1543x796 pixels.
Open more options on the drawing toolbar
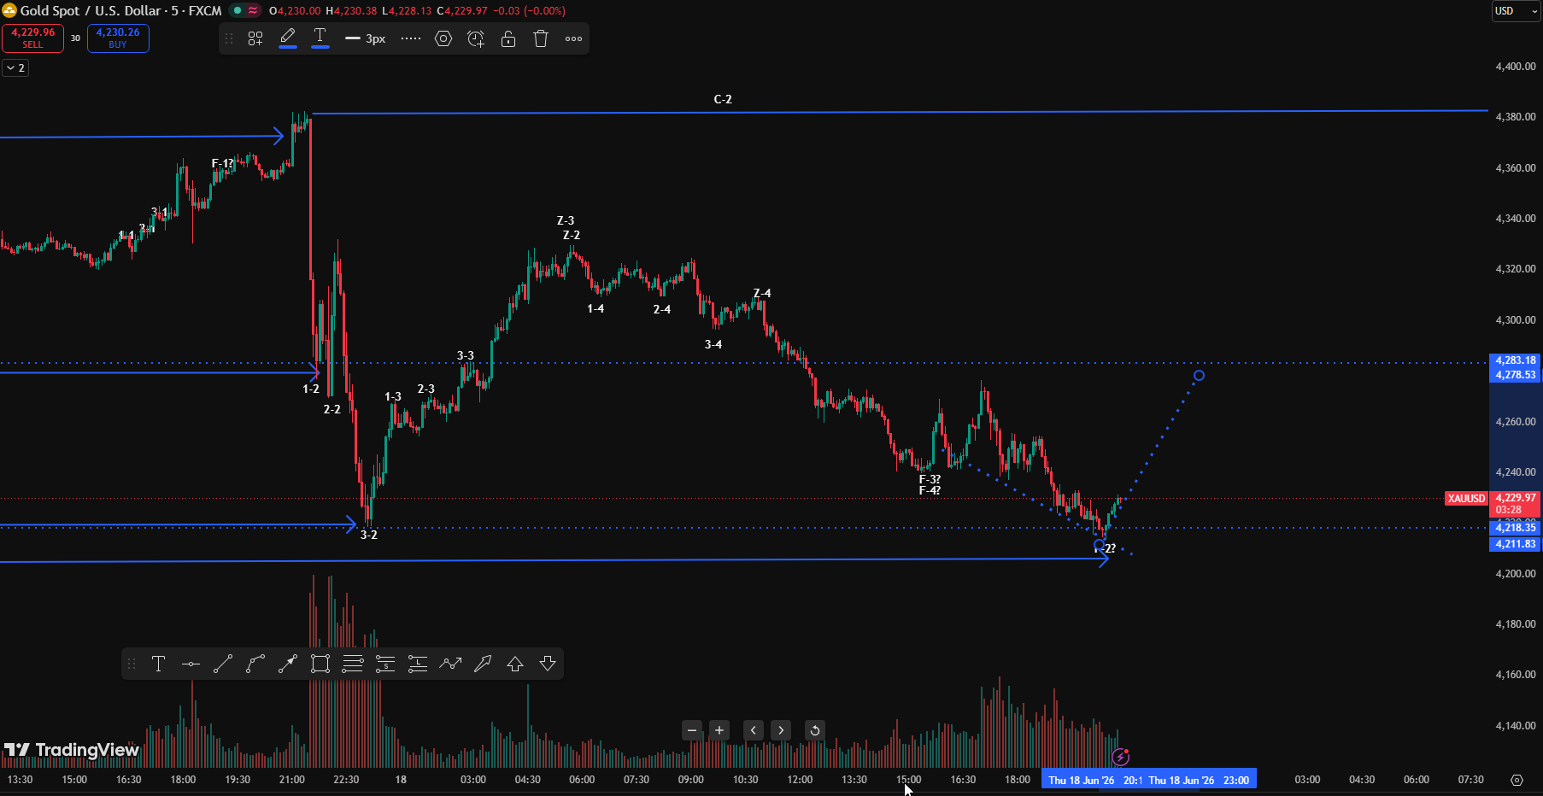point(573,38)
